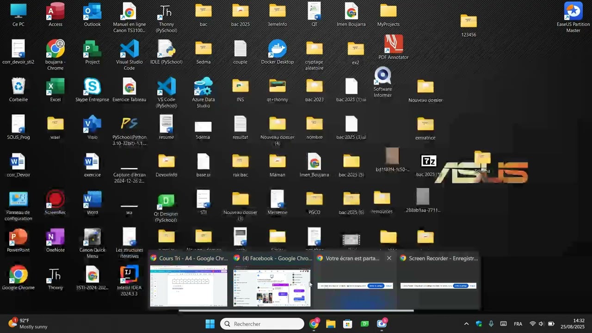Launch Visual Studio Code desktop icon

click(x=129, y=55)
